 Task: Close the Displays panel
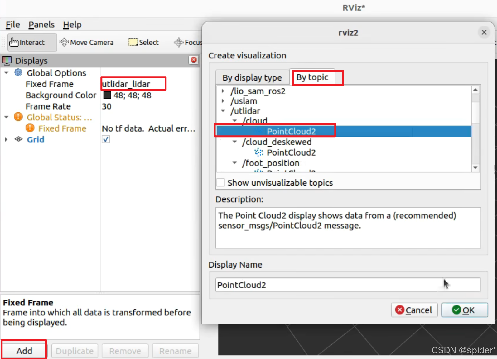pyautogui.click(x=194, y=60)
